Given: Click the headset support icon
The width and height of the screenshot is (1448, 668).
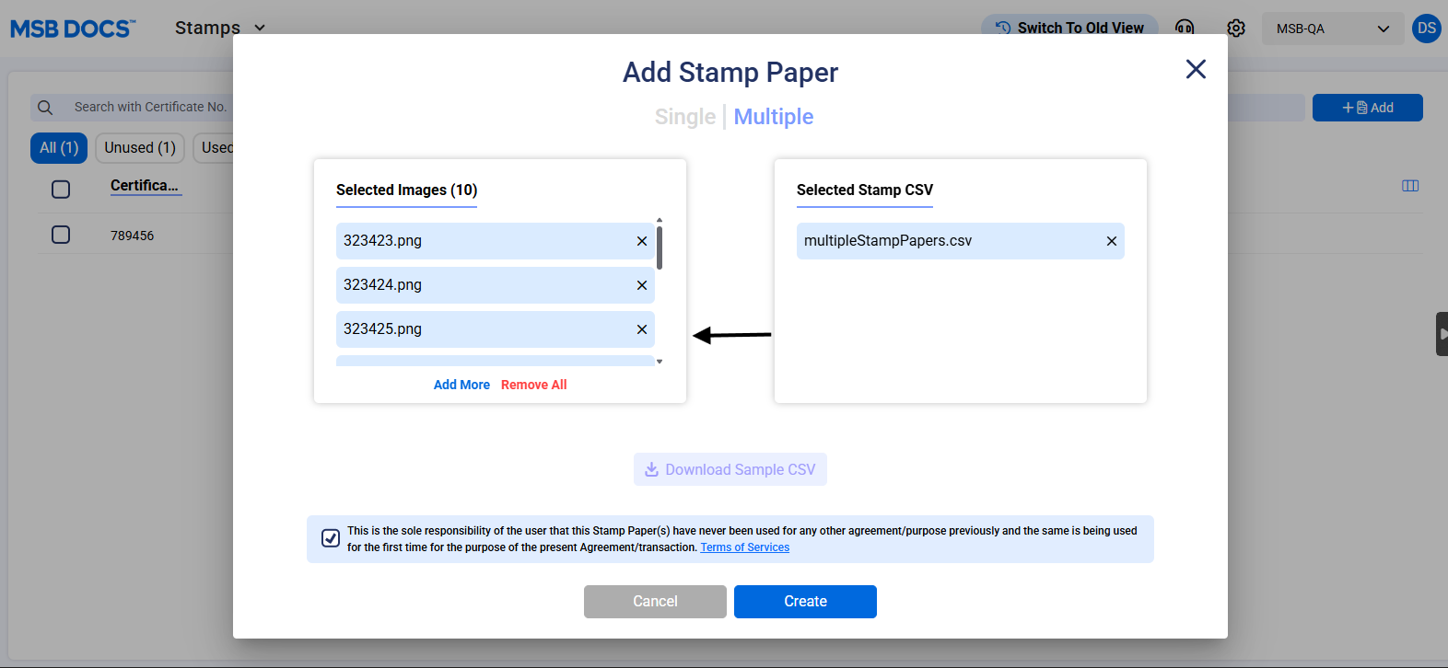Looking at the screenshot, I should pyautogui.click(x=1185, y=29).
